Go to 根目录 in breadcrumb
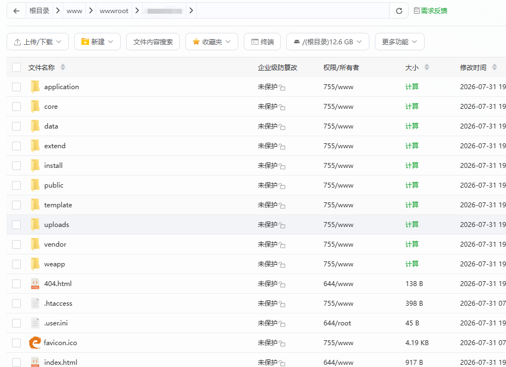This screenshot has width=506, height=367. 39,10
